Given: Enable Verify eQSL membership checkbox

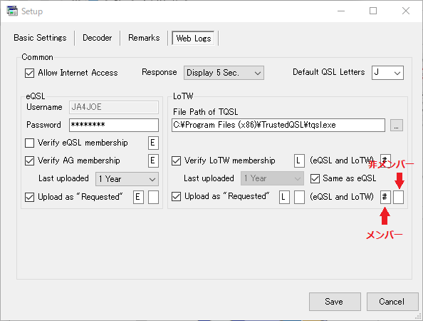Looking at the screenshot, I should click(x=29, y=143).
